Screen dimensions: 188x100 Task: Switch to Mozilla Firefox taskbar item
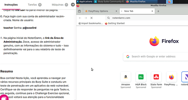tap(141, 2)
